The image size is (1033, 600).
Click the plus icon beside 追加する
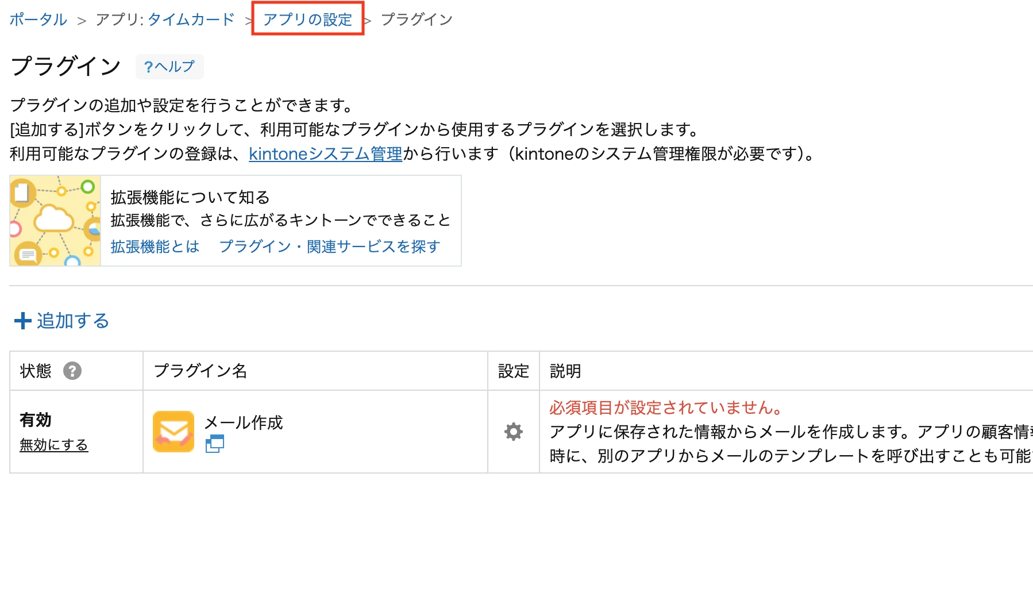pyautogui.click(x=22, y=321)
